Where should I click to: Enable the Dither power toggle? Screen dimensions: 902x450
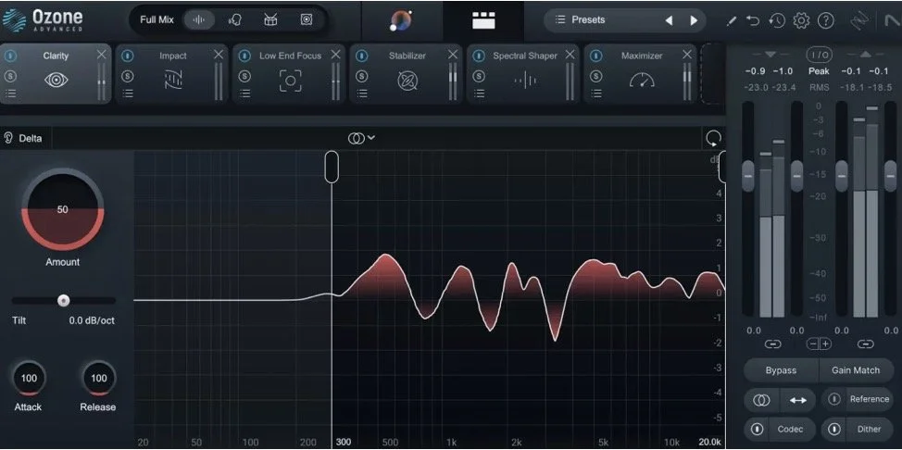coord(834,430)
